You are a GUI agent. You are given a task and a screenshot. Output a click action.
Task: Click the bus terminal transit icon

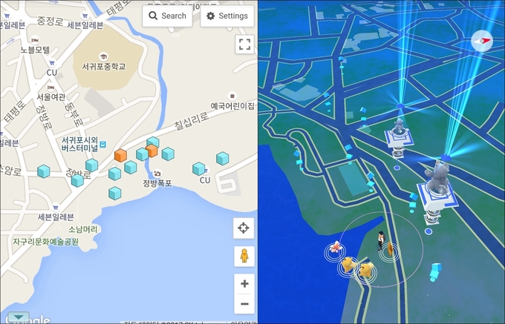pos(102,145)
